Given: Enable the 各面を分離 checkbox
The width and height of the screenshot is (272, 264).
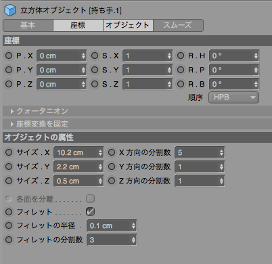Looking at the screenshot, I should point(90,199).
